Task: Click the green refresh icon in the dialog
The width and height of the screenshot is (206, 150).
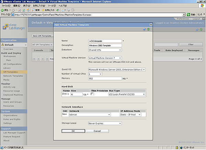Action: tap(148, 30)
